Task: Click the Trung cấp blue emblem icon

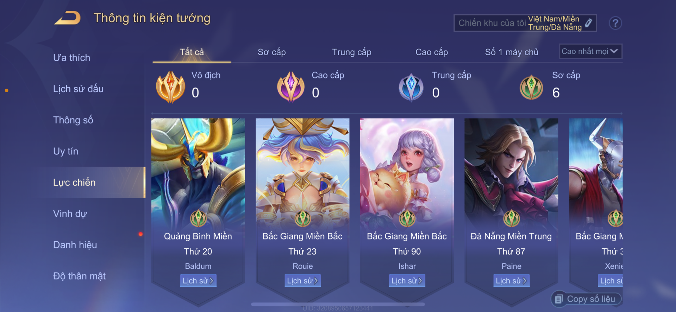Action: tap(411, 88)
